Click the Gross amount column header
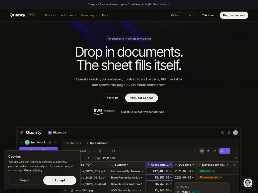 pyautogui.click(x=159, y=165)
